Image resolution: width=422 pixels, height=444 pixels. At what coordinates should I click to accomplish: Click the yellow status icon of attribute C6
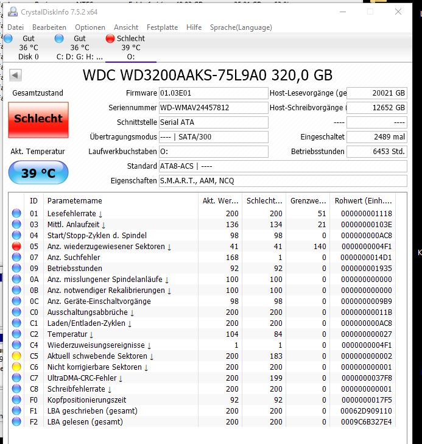click(16, 367)
